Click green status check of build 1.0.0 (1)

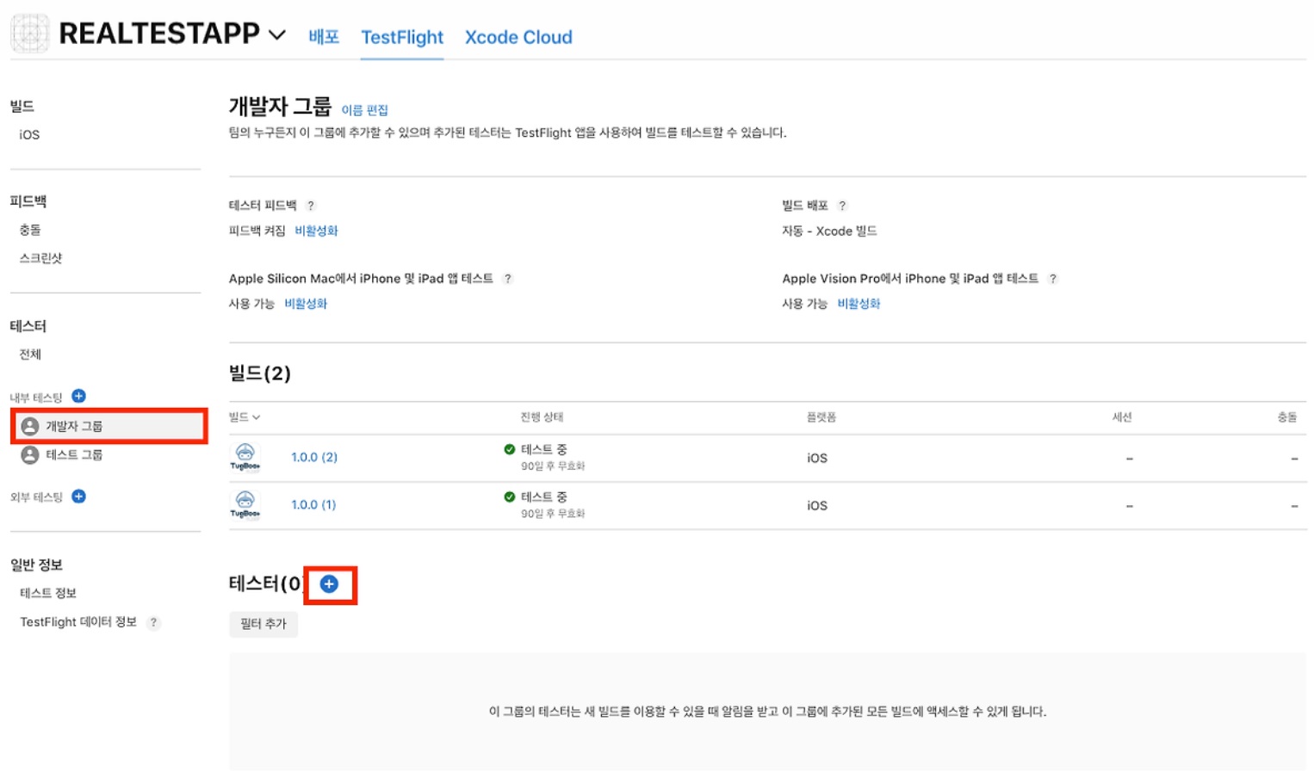(510, 497)
